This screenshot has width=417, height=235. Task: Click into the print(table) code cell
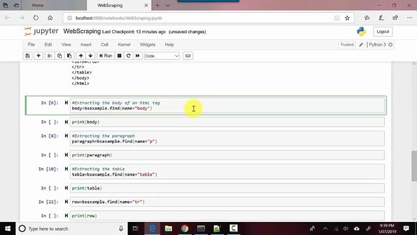point(227,188)
